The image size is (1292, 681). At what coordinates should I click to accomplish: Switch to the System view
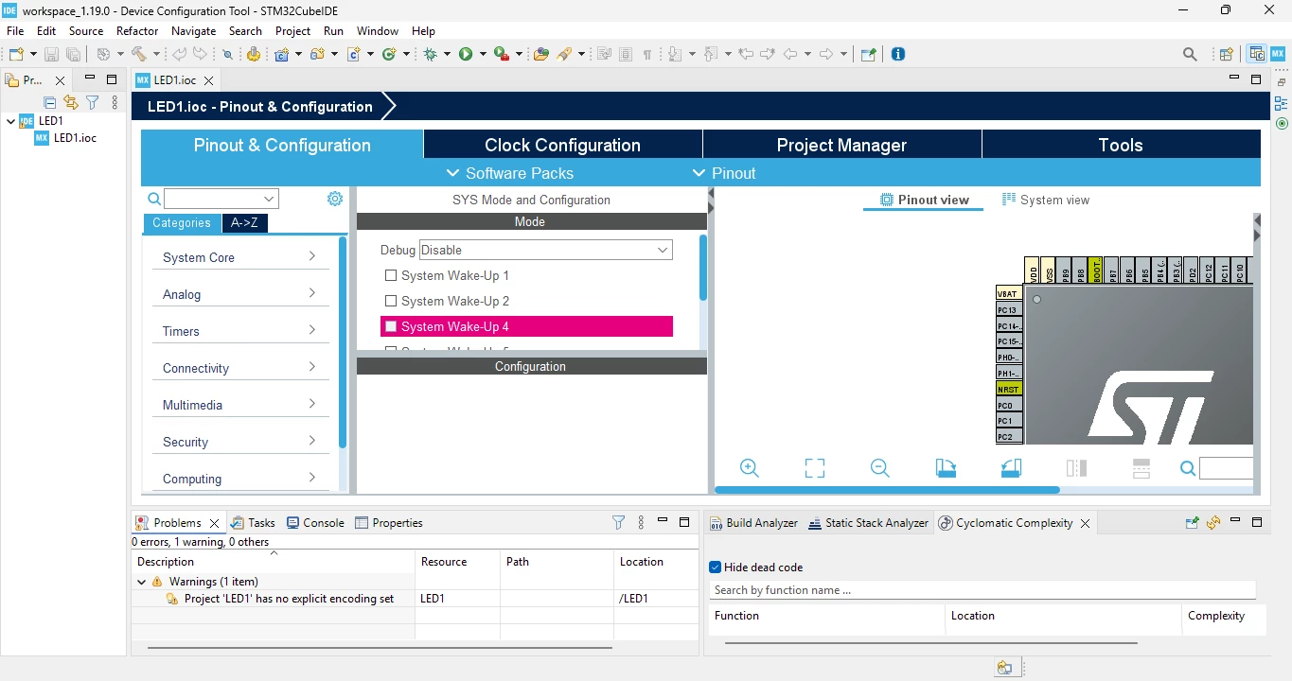pyautogui.click(x=1046, y=200)
